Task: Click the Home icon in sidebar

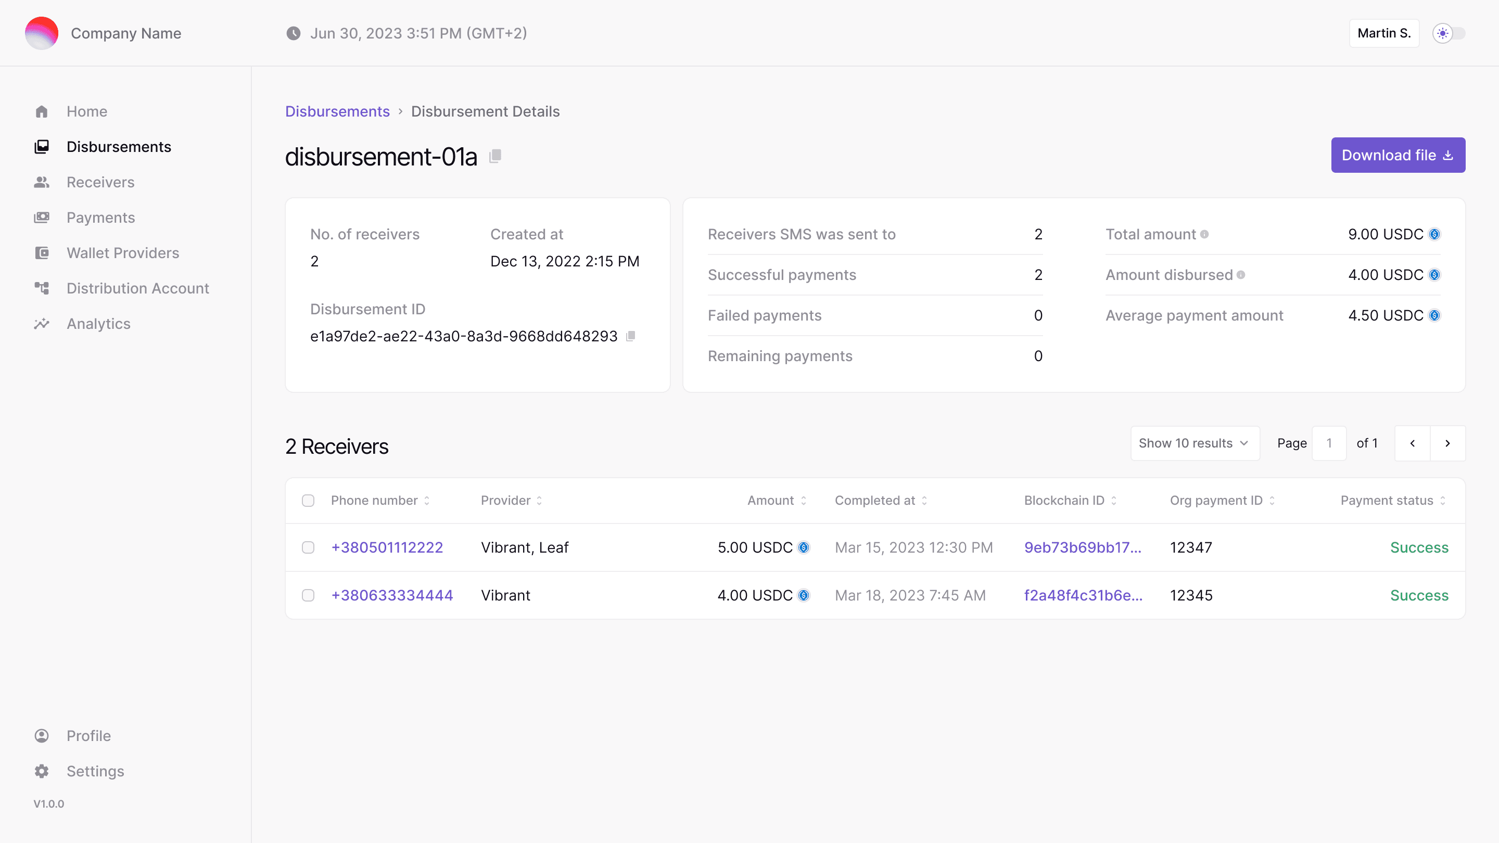Action: point(41,111)
